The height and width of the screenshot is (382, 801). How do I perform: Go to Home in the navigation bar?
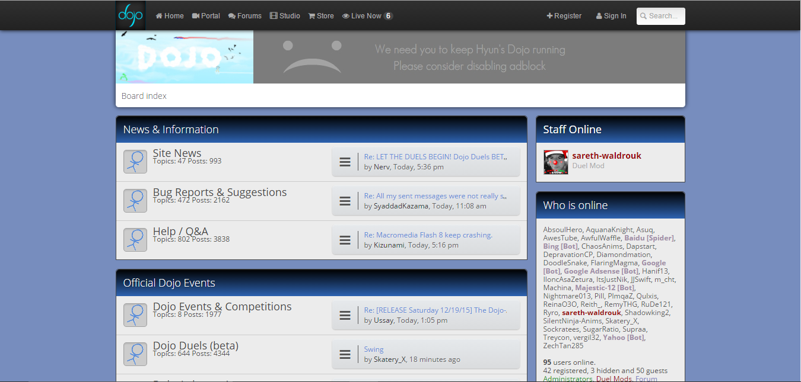[x=170, y=16]
